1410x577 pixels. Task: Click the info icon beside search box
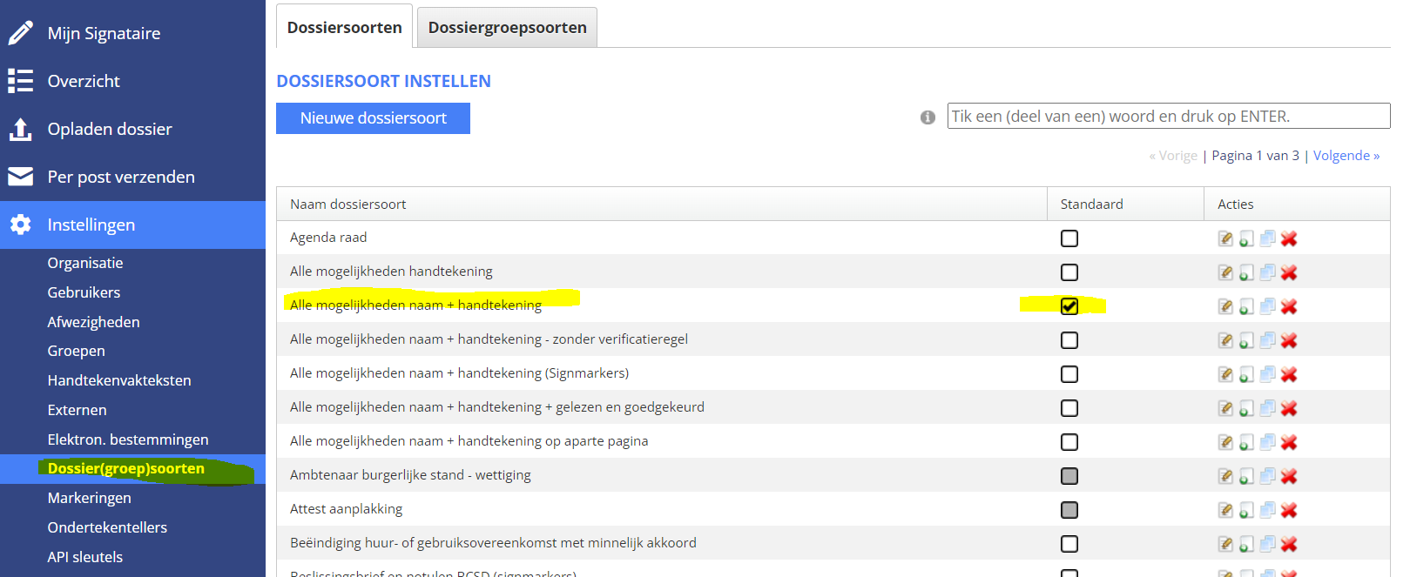tap(928, 117)
